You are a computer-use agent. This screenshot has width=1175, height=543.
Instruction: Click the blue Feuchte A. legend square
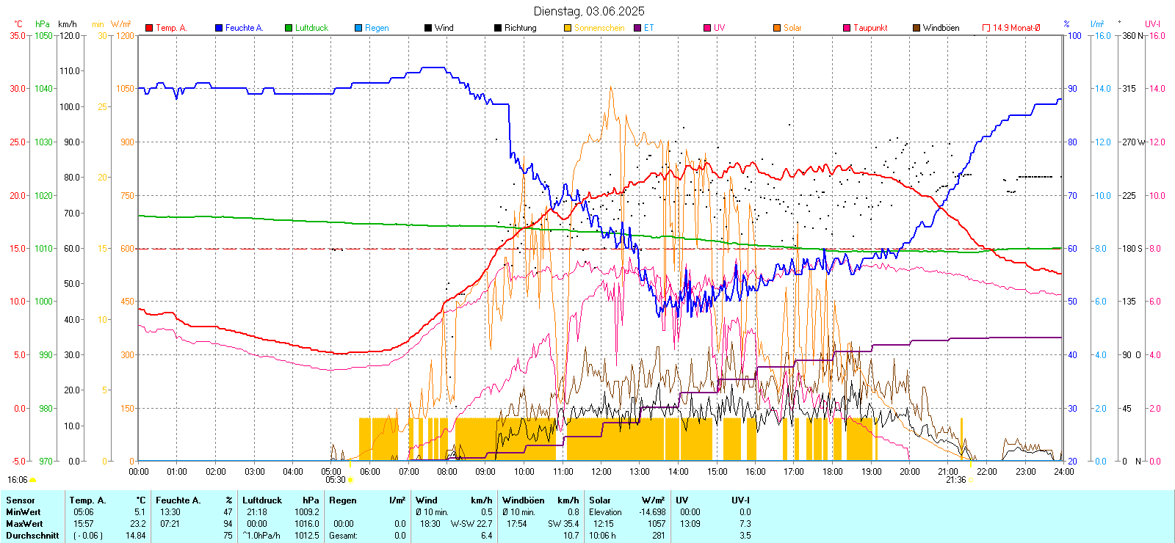click(x=219, y=28)
